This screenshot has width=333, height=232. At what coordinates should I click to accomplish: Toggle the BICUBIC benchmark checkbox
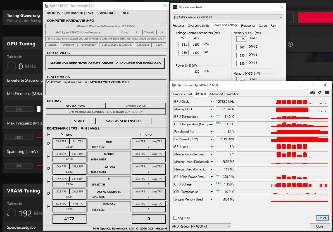pyautogui.click(x=49, y=156)
